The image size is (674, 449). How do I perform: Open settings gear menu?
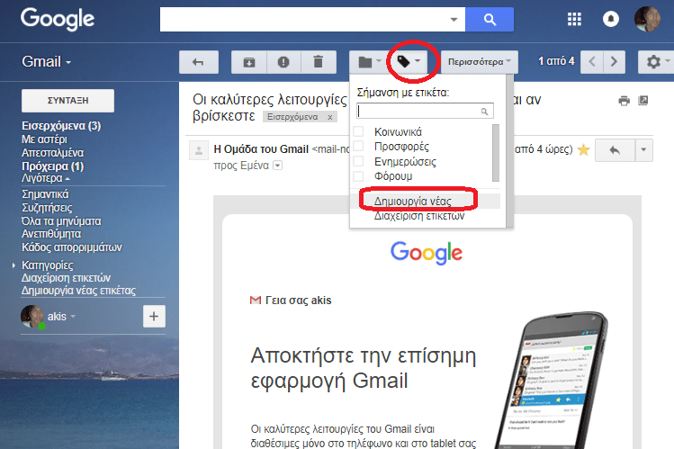pyautogui.click(x=656, y=62)
